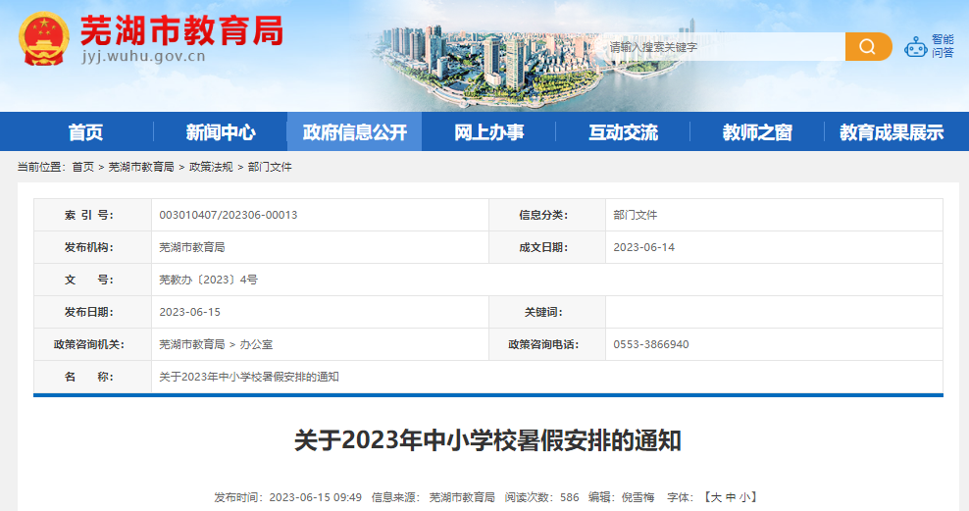969x511 pixels.
Task: Click the 部门文件 breadcrumb link
Action: 270,167
